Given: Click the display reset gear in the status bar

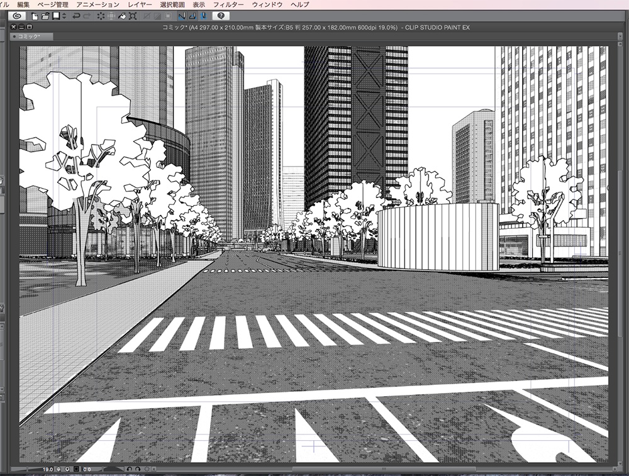Looking at the screenshot, I should (148, 469).
